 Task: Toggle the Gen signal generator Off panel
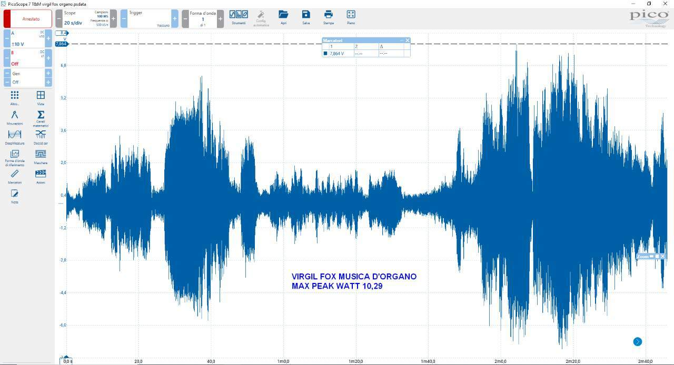click(x=28, y=78)
